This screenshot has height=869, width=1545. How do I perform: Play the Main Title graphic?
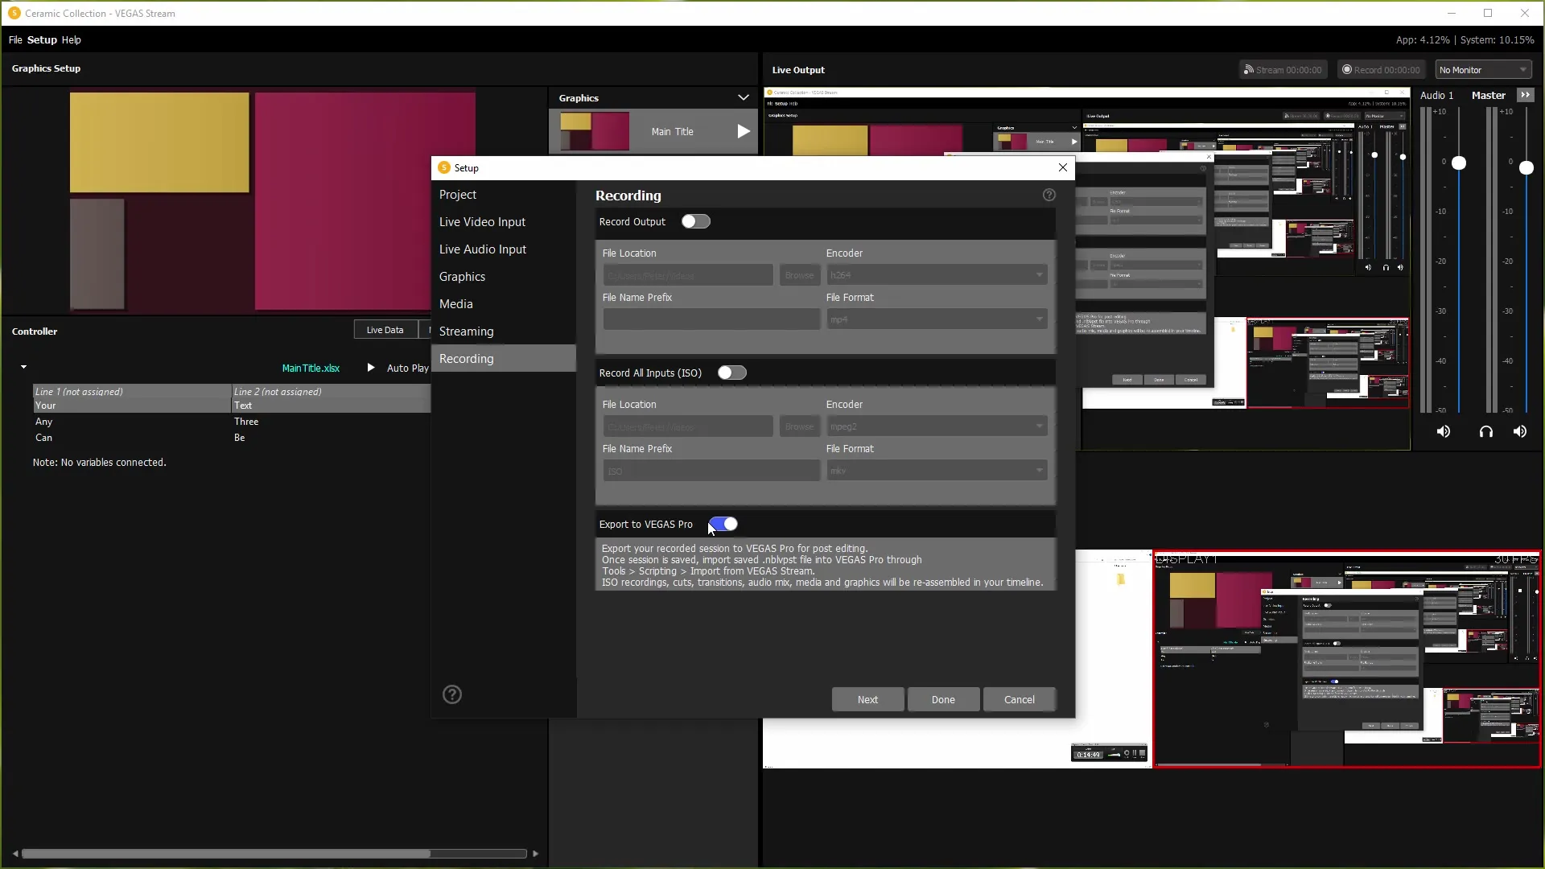coord(744,131)
